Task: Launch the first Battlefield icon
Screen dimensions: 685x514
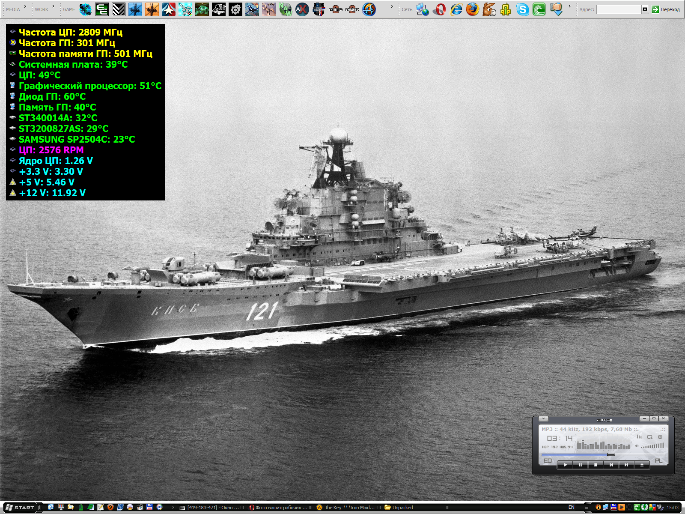Action: (x=335, y=9)
